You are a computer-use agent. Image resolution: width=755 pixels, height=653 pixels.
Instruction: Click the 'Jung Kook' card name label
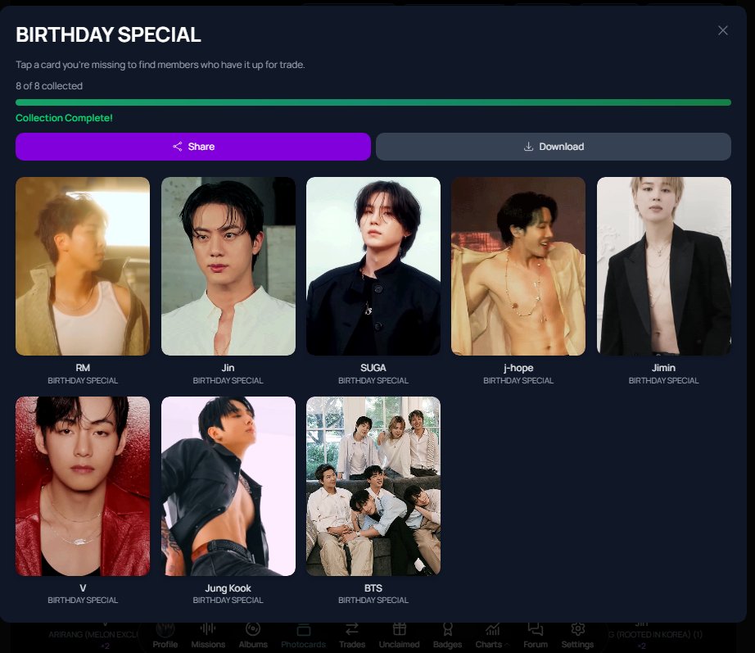tap(228, 588)
